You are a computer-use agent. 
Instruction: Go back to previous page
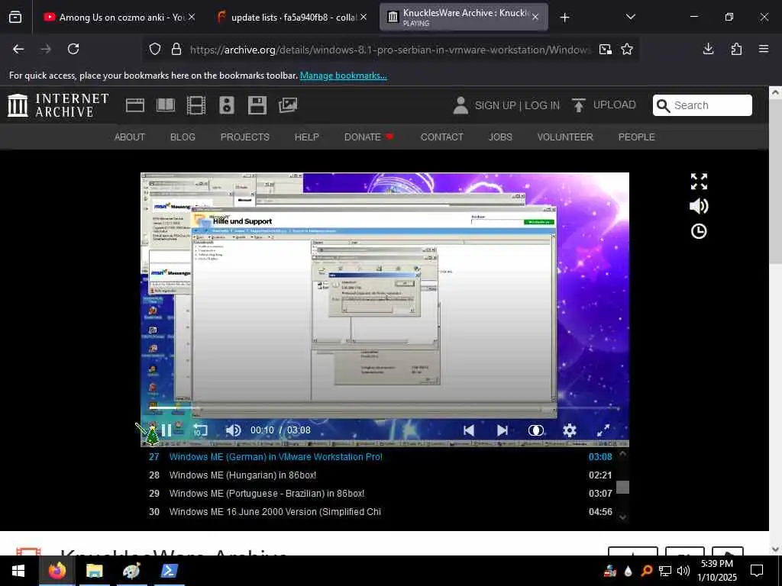[18, 49]
